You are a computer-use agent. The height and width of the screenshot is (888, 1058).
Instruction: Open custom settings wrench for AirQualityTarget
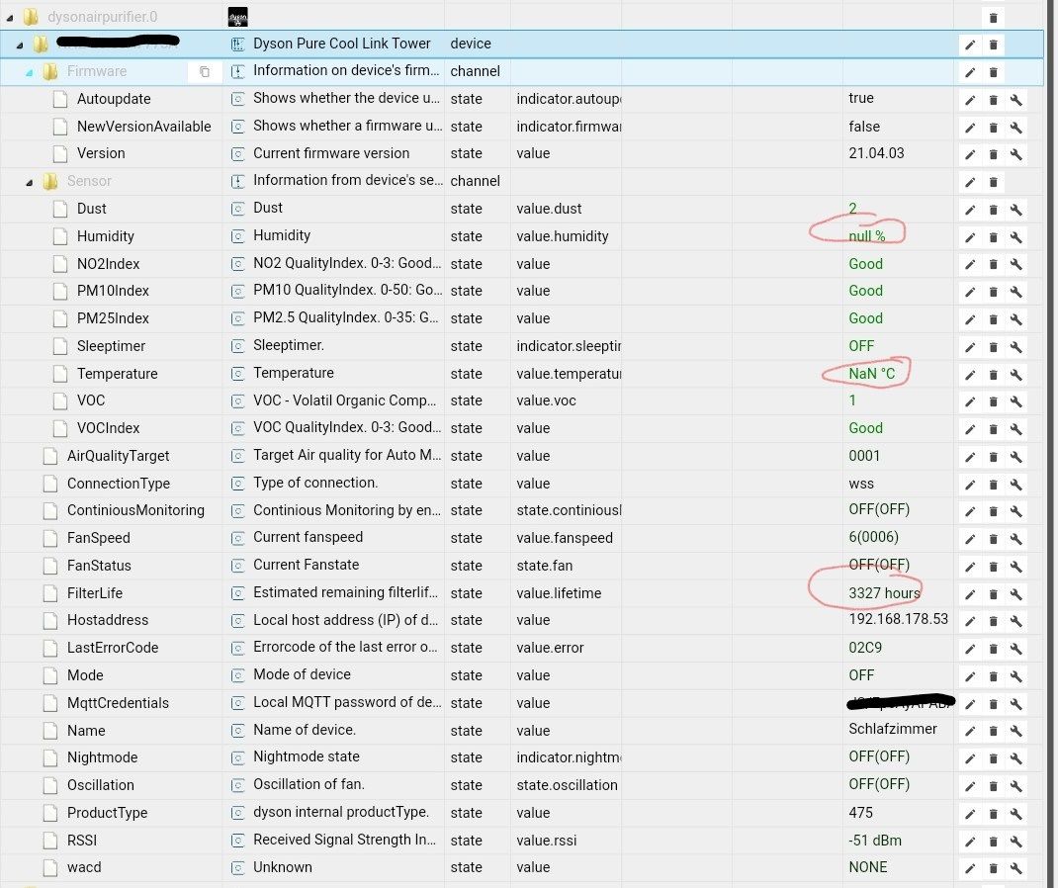coord(1016,458)
